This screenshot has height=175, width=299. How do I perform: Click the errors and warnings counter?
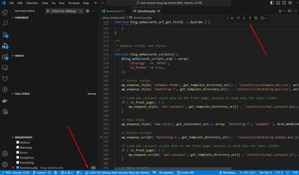[x=67, y=172]
